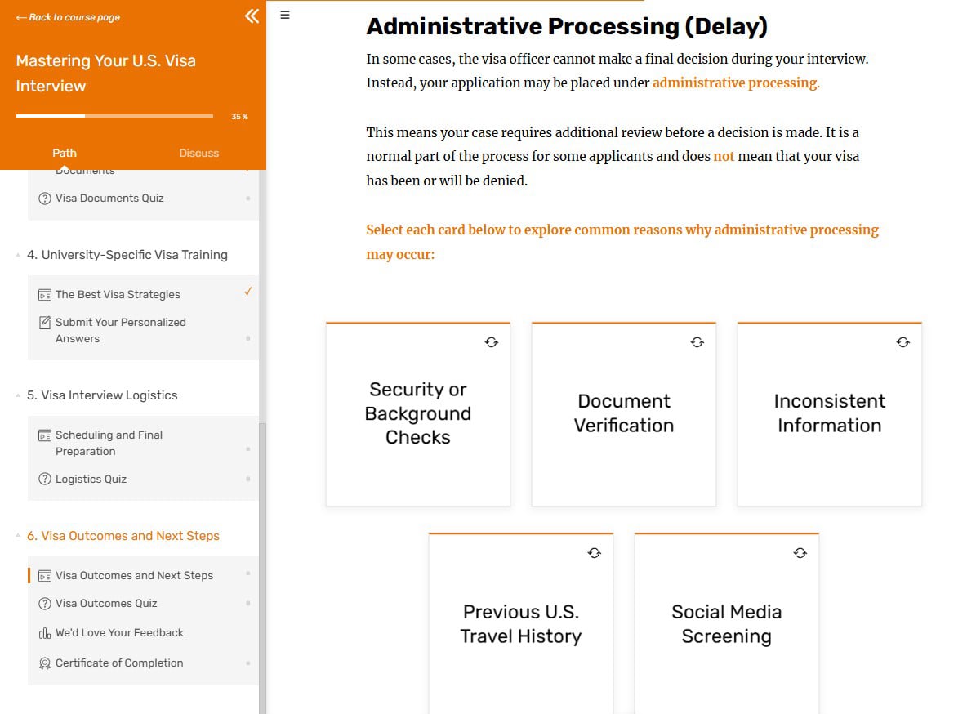Click the orange 'administrative processing.' text
Viewport: 976px width, 714px height.
click(x=736, y=83)
